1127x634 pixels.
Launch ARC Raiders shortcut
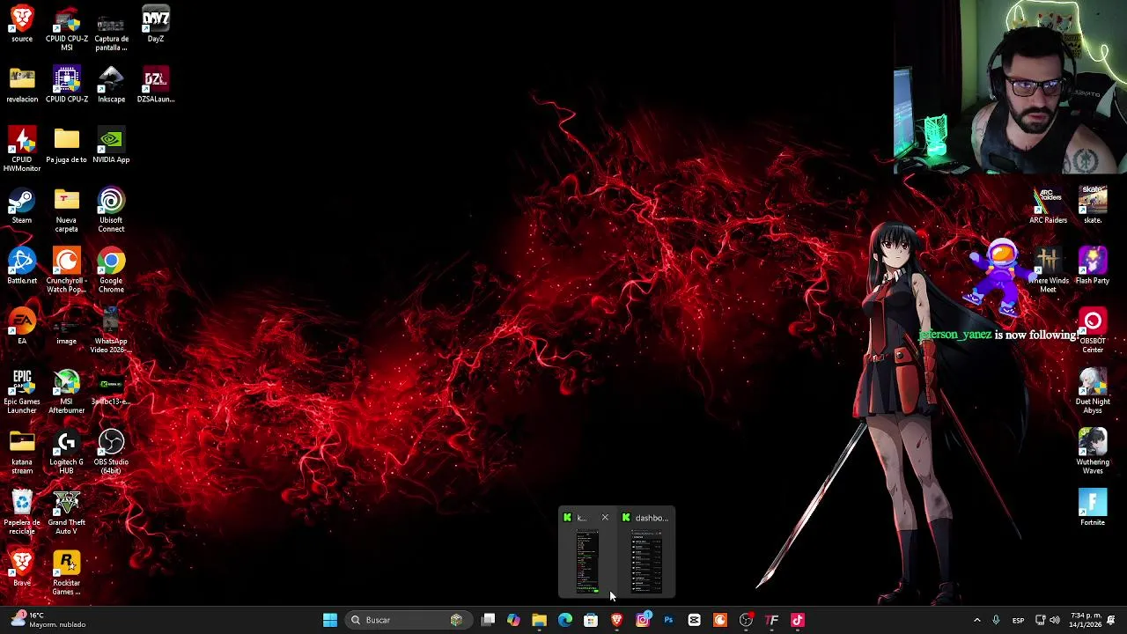pyautogui.click(x=1048, y=205)
